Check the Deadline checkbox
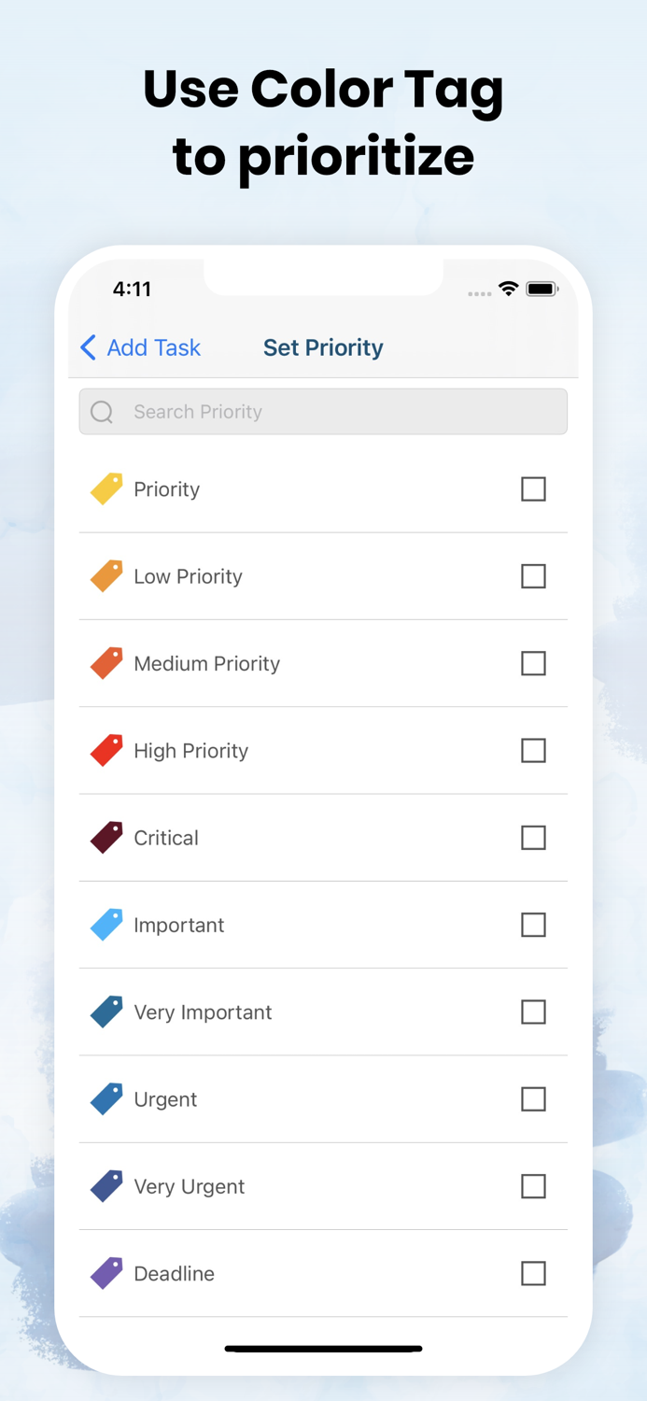Viewport: 647px width, 1401px height. [x=533, y=1273]
